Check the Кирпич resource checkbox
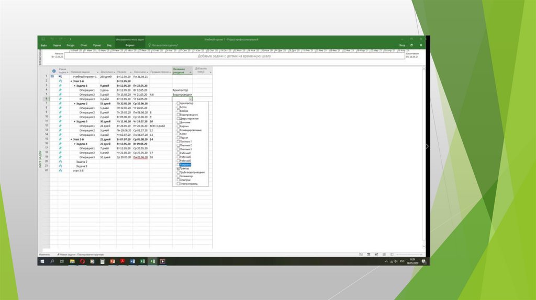 click(x=178, y=126)
